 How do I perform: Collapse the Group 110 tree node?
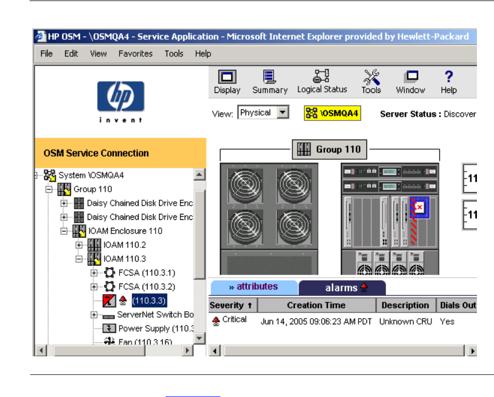(49, 189)
